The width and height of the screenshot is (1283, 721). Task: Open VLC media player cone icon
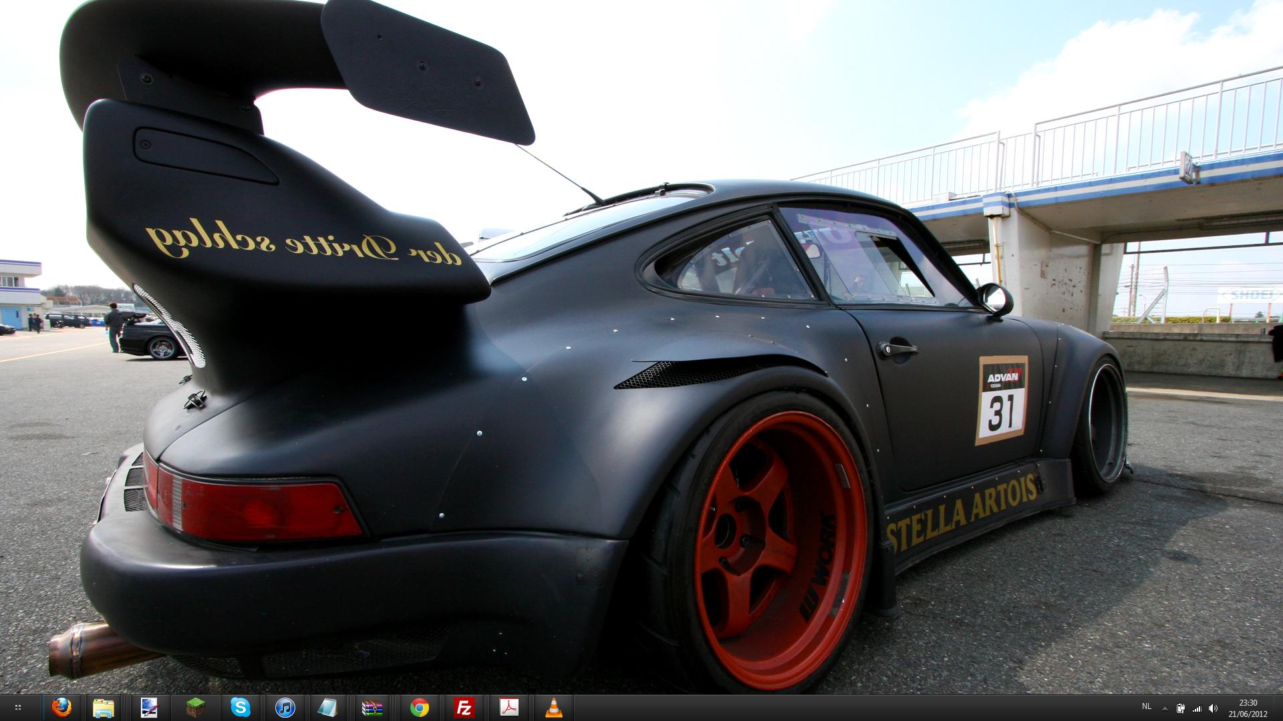point(554,708)
